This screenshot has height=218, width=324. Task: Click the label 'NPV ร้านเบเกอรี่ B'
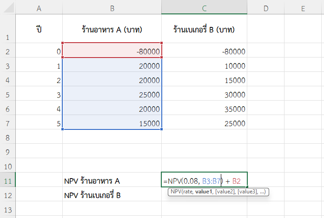tap(93, 195)
